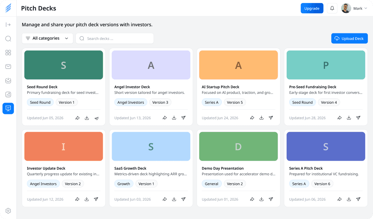Image resolution: width=373 pixels, height=219 pixels.
Task: Send the Investor Update Deck
Action: coord(96,199)
